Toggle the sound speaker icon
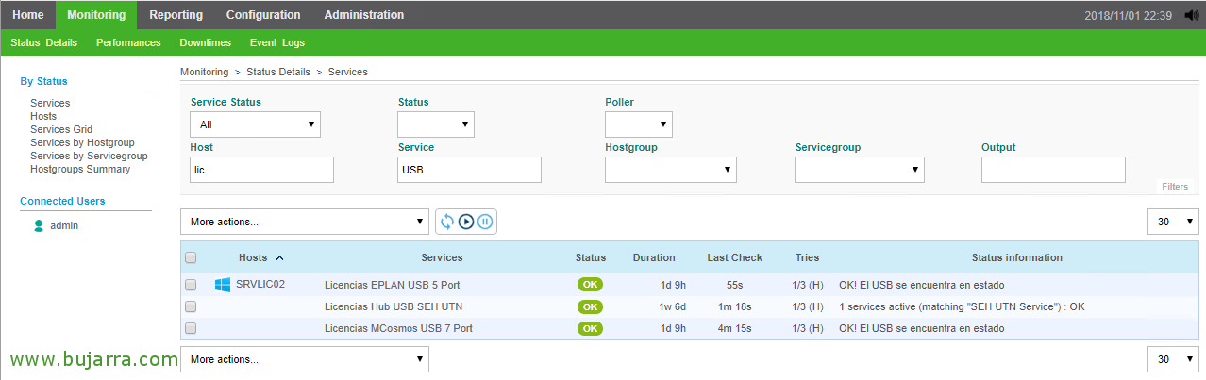This screenshot has height=380, width=1206. tap(1191, 15)
